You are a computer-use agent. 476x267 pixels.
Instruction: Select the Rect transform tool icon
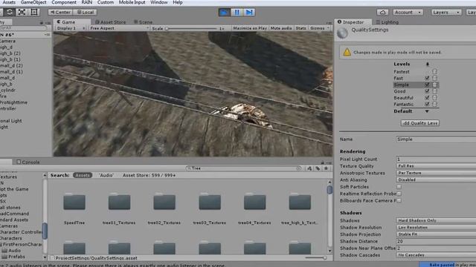(x=34, y=12)
